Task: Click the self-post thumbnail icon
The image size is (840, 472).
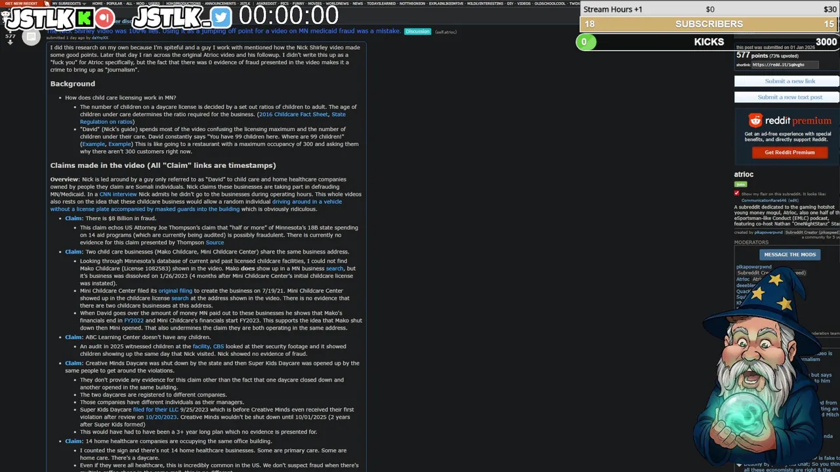Action: point(31,37)
